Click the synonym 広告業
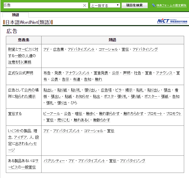This screenshot has height=178, width=189. [58, 49]
